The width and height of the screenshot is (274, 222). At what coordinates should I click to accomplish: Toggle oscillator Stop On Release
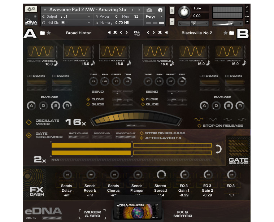[x=199, y=126]
